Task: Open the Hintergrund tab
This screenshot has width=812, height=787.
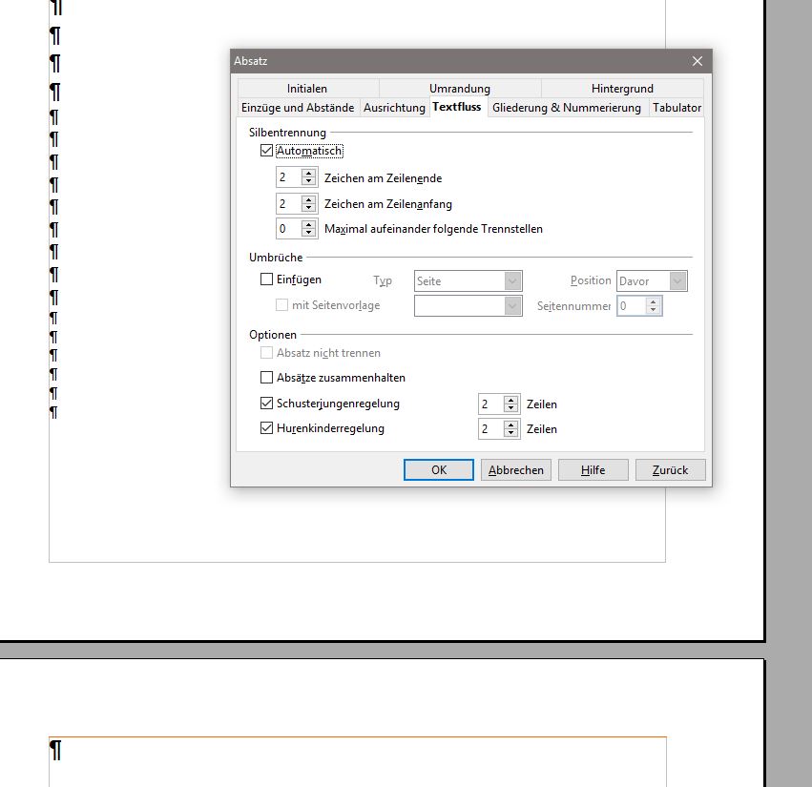Action: click(x=622, y=89)
